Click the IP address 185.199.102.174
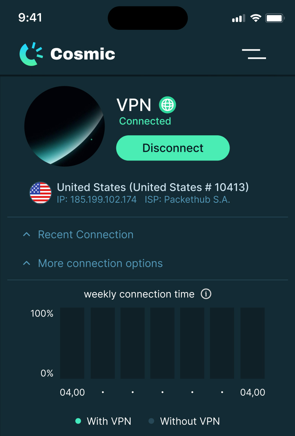The width and height of the screenshot is (295, 436). tap(97, 200)
